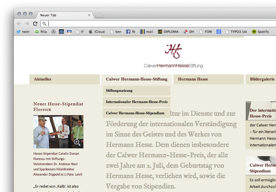Open the Hermann Hesse navigation item
The width and height of the screenshot is (276, 192).
coord(193,79)
